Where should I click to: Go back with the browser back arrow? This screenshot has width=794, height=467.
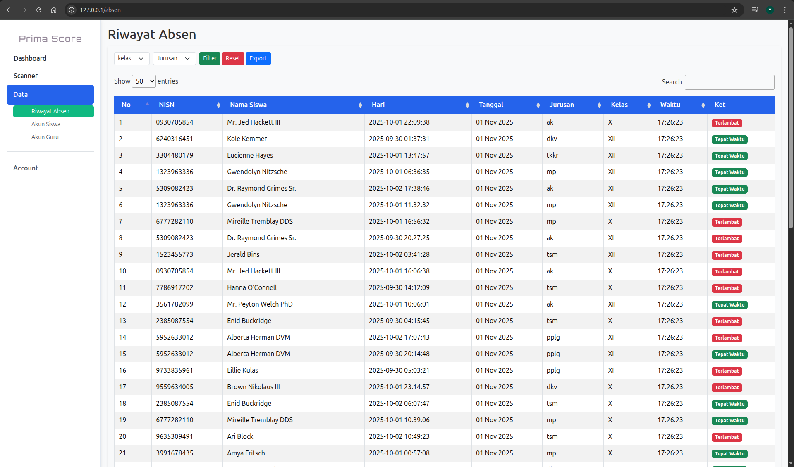coord(9,10)
